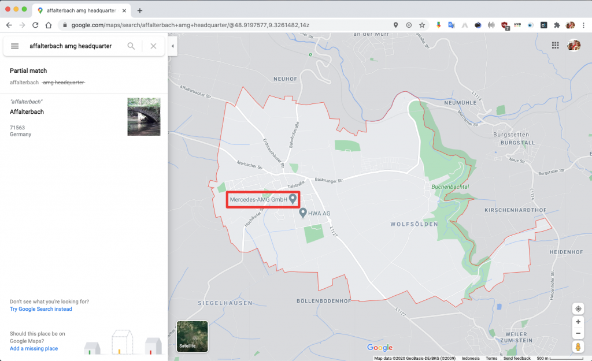Open a new browser tab
Screen dimensions: 592x361
coord(140,10)
